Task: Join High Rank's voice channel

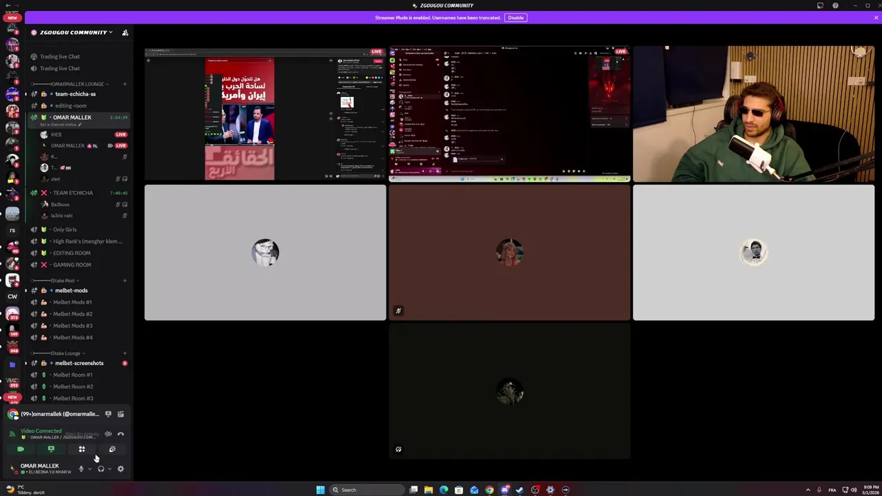Action: [x=79, y=241]
